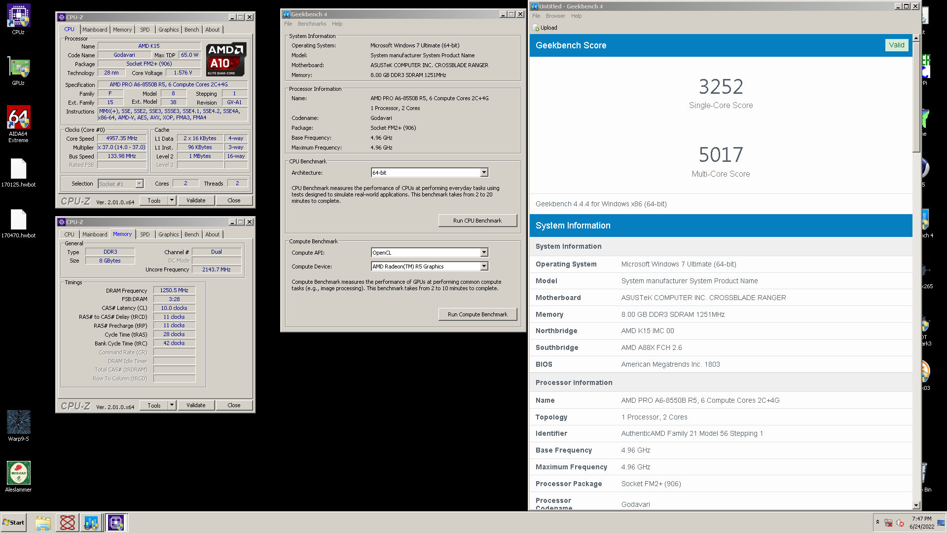The width and height of the screenshot is (947, 533).
Task: Switch to CPU tab in lower CPU-Z
Action: pos(69,234)
